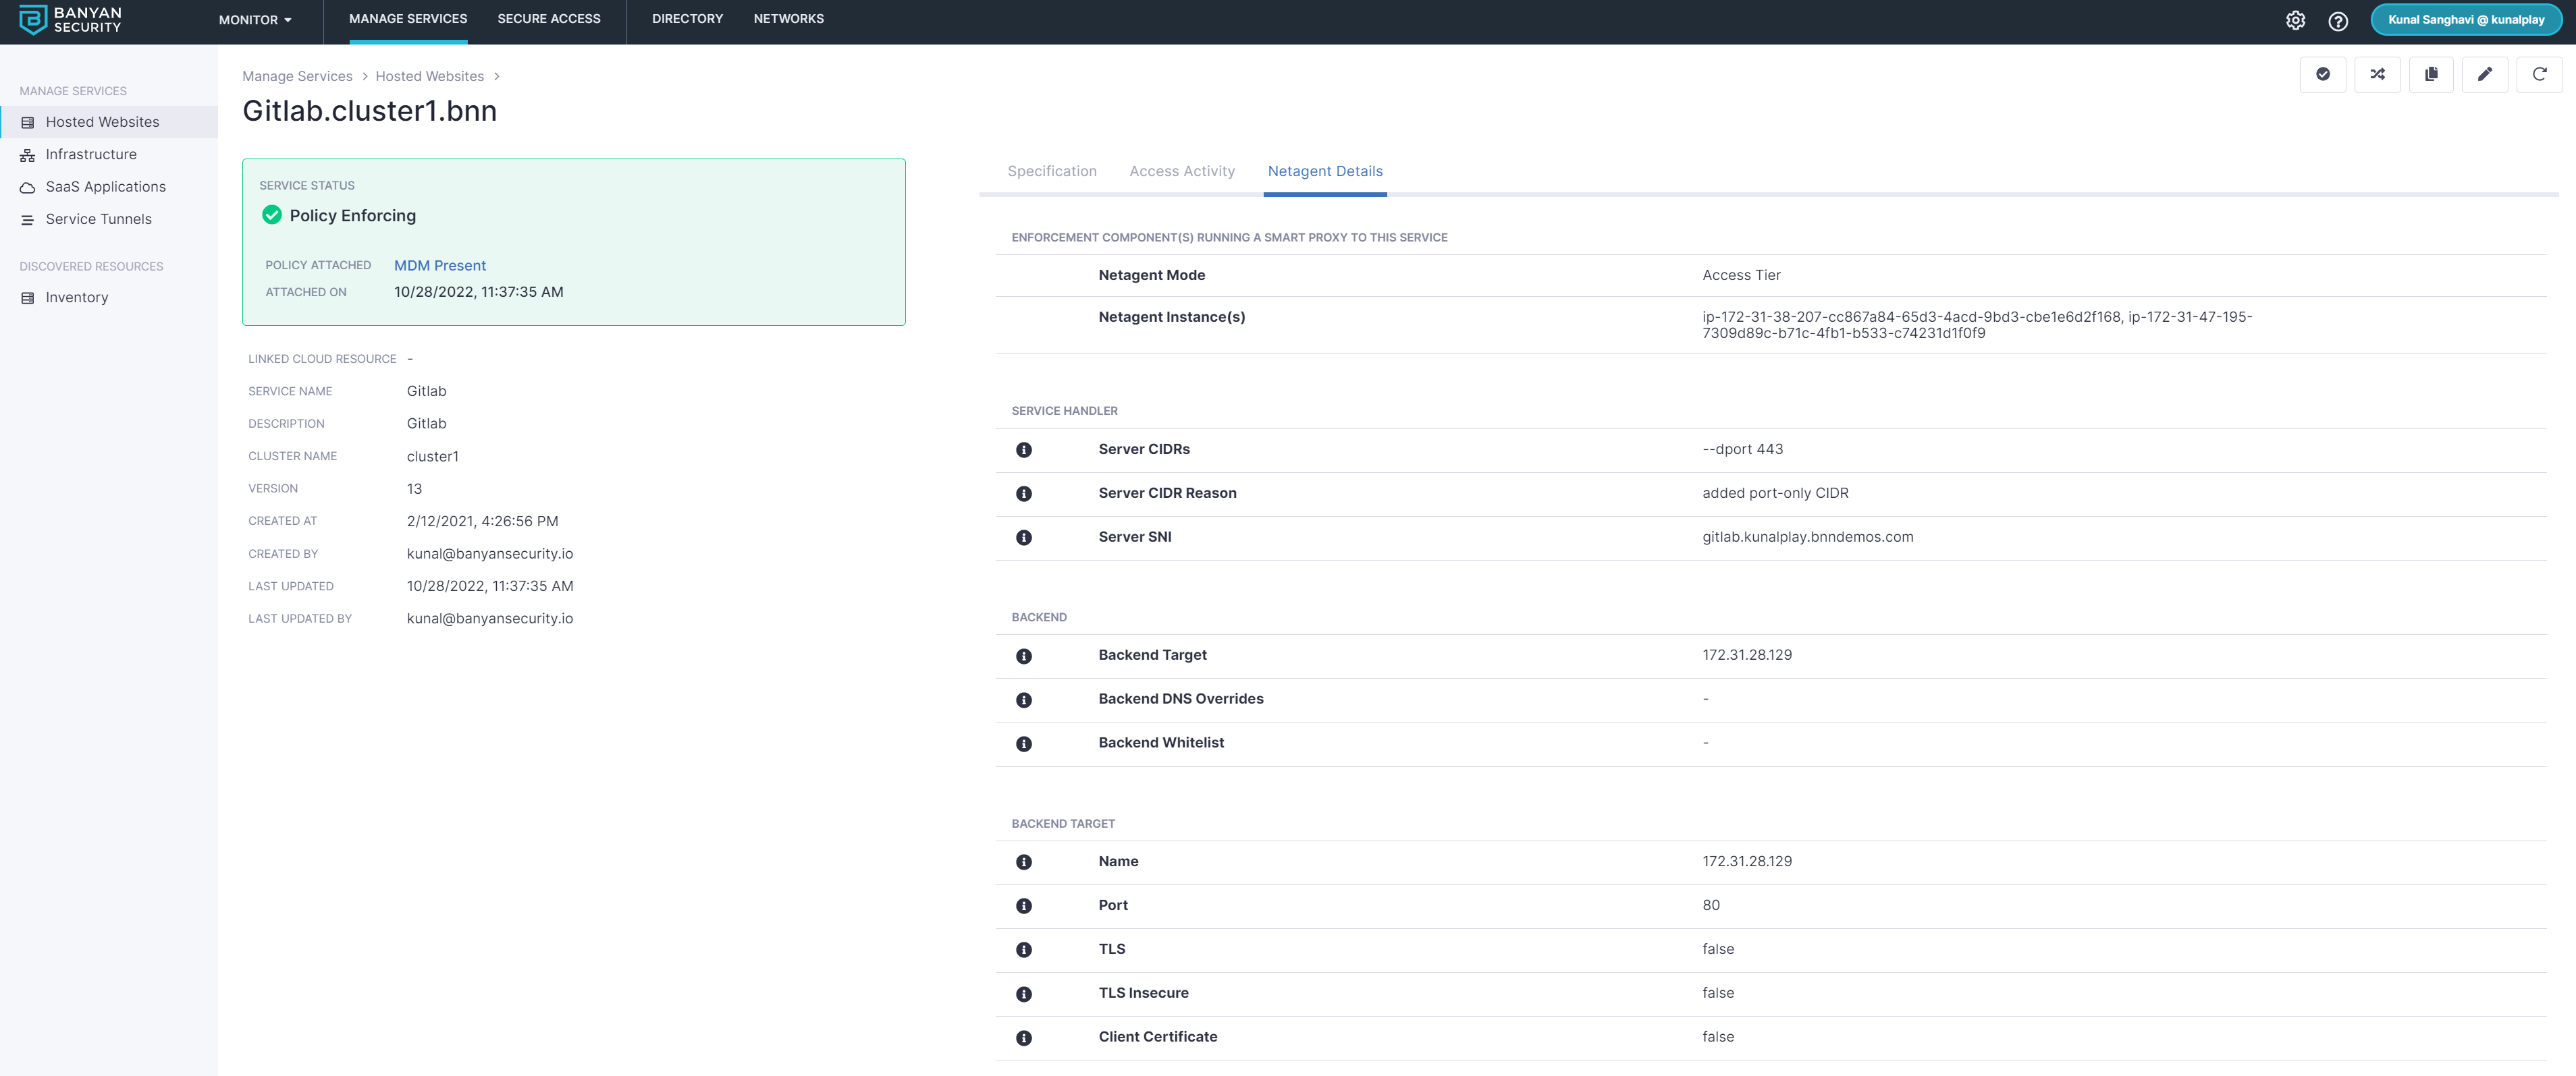Image resolution: width=2576 pixels, height=1076 pixels.
Task: Select Service Tunnels in sidebar
Action: pos(98,219)
